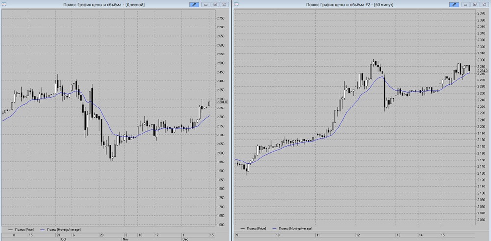The height and width of the screenshot is (241, 491).
Task: Click the 2 200 level on the hourly price axis
Action: [481, 127]
